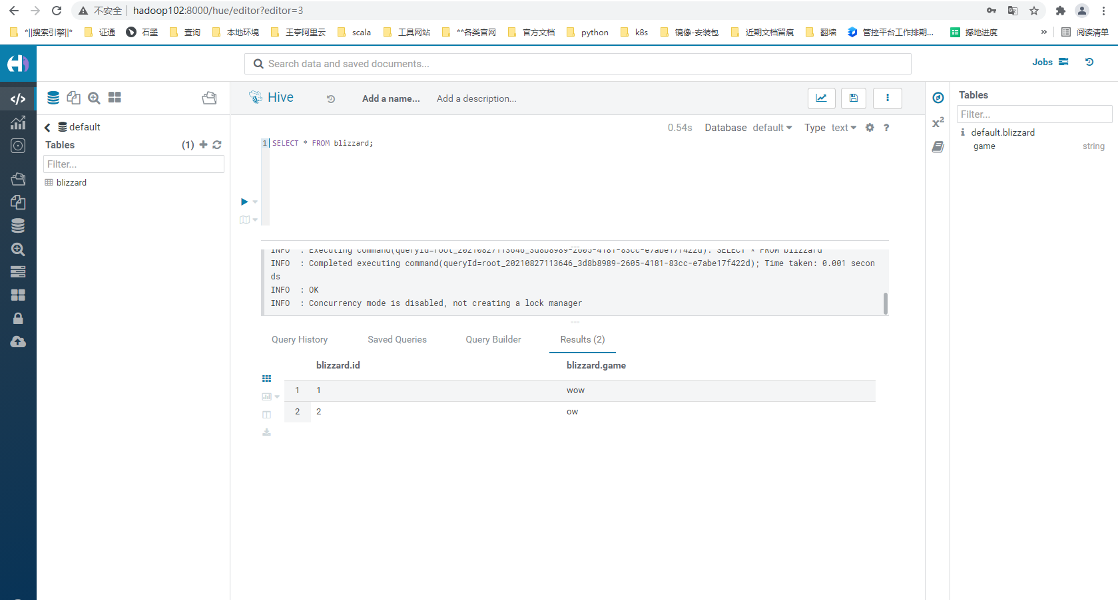
Task: Select the Dictionary book icon
Action: coord(938,147)
